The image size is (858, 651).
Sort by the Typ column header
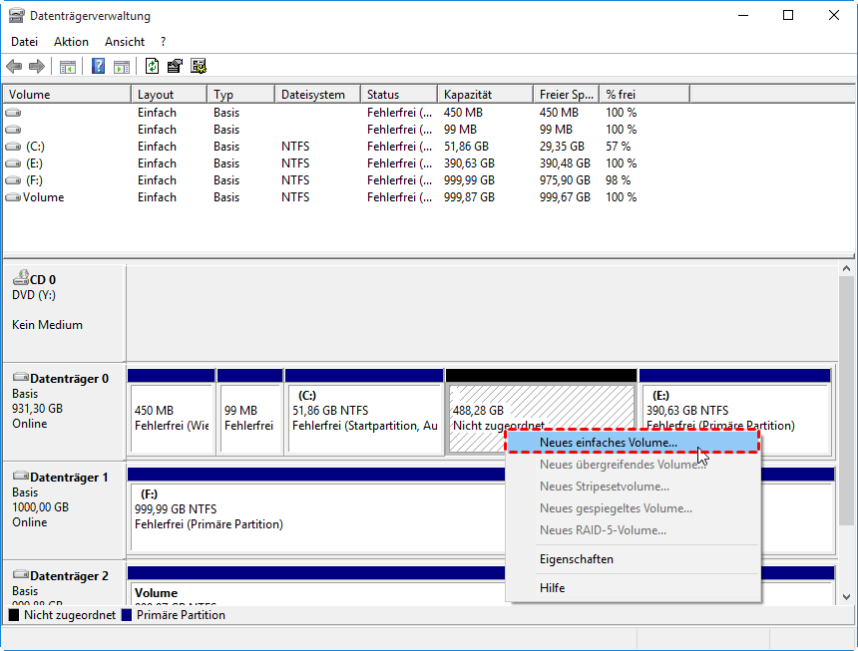(x=240, y=95)
